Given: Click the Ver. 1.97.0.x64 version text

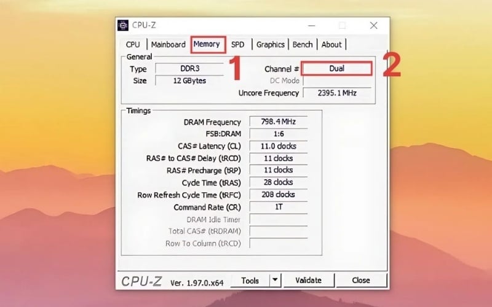Looking at the screenshot, I should pos(197,283).
